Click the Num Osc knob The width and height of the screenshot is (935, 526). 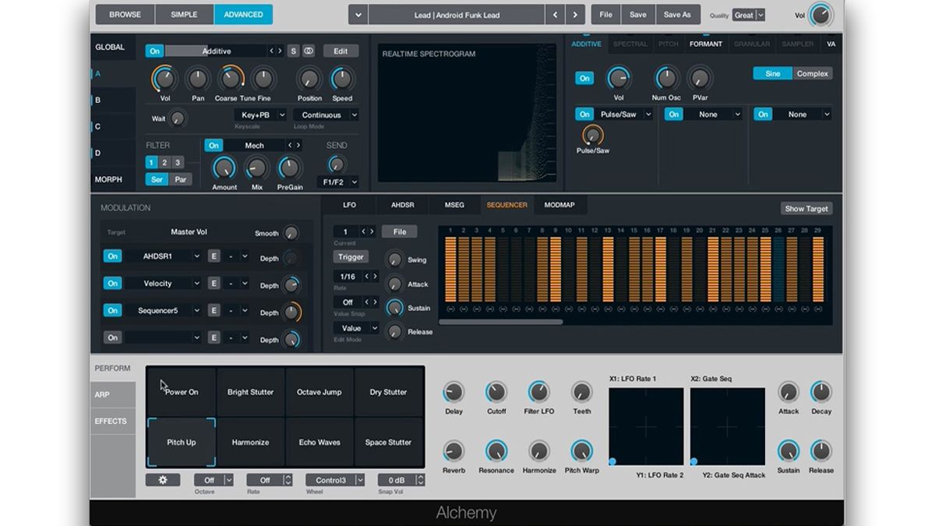point(666,78)
